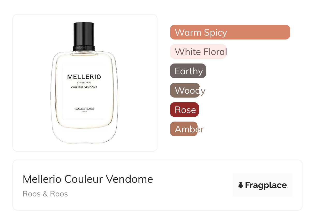Click the bottle's glass neck under the collar
The width and height of the screenshot is (315, 223).
84,53
